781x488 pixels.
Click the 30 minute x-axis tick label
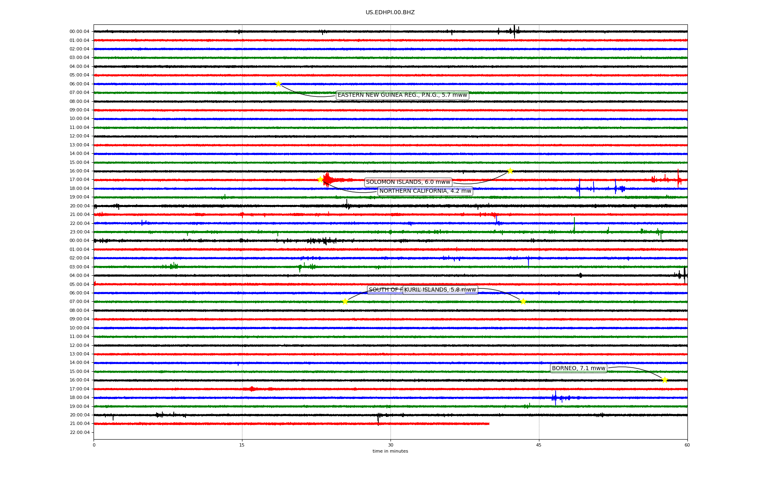coord(390,445)
